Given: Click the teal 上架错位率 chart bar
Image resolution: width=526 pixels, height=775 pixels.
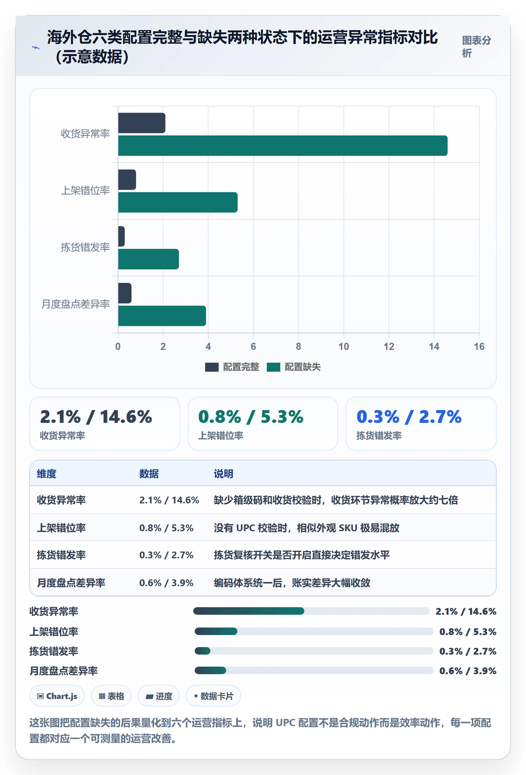Looking at the screenshot, I should (178, 202).
